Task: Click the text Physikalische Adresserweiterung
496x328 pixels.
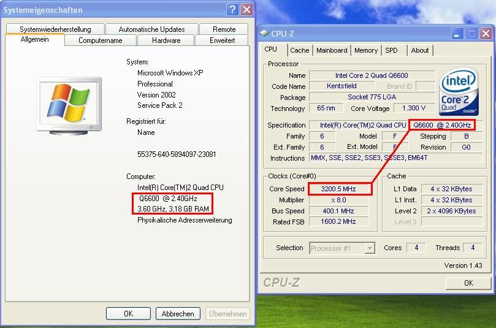Action: pyautogui.click(x=185, y=220)
